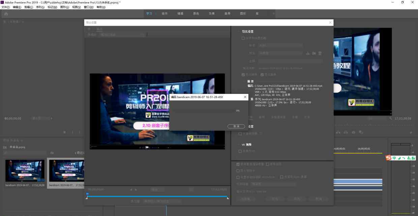
Task: Click the encoding progress bar at 0%
Action: click(204, 110)
